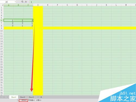The width and height of the screenshot is (136, 102).
Task: Click cell A7 containing 2
Action: (x=9, y=23)
